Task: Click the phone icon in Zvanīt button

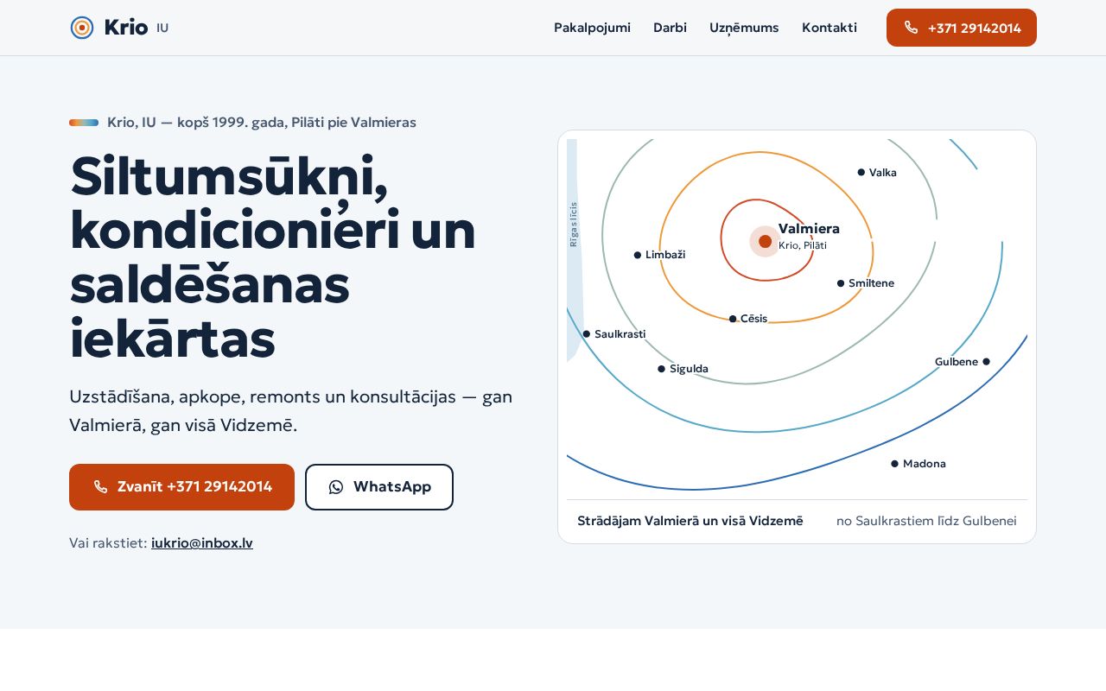Action: 101,487
